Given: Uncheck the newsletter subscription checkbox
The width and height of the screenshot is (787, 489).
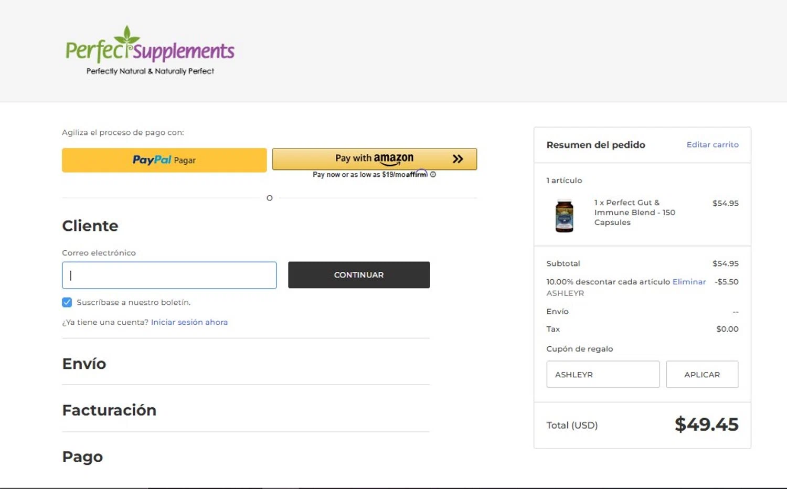Looking at the screenshot, I should [x=67, y=302].
